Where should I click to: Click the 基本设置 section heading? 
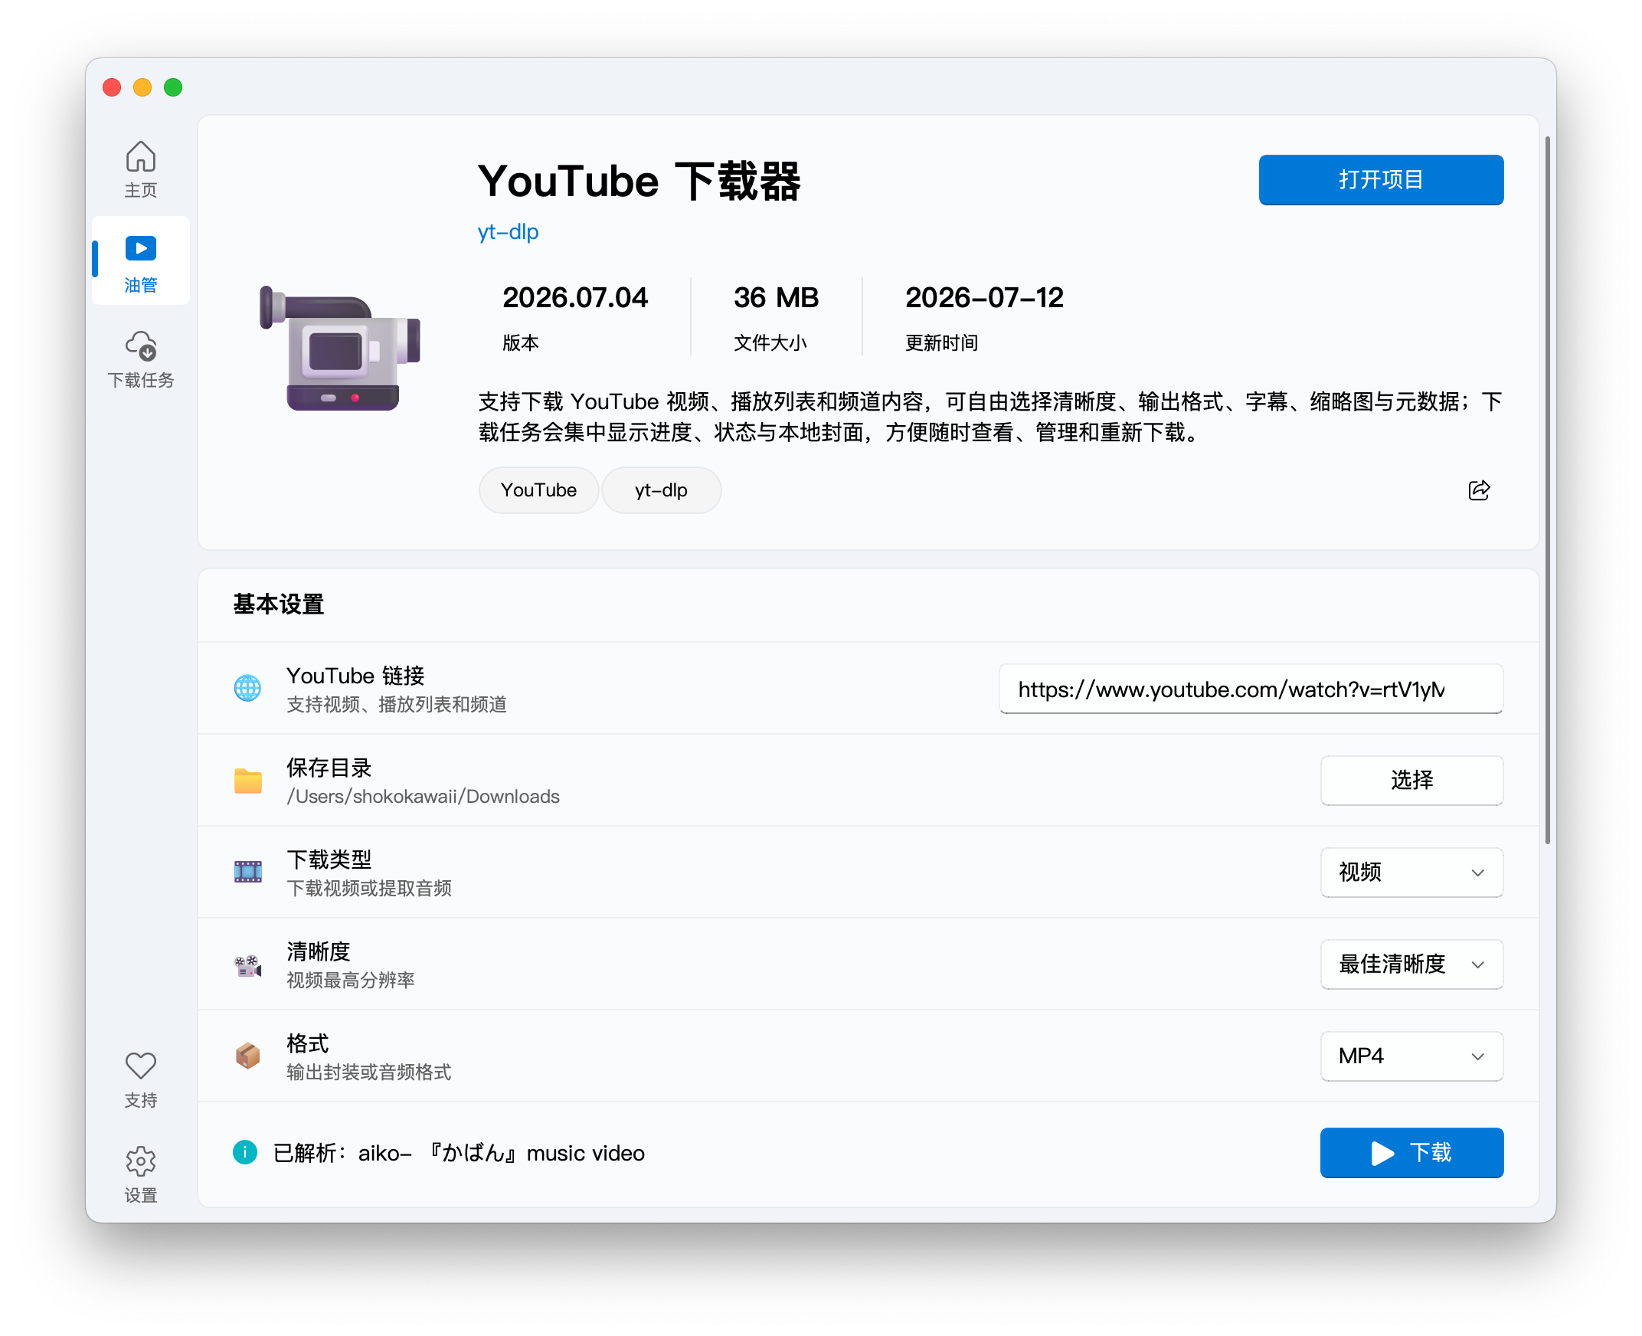pos(279,605)
